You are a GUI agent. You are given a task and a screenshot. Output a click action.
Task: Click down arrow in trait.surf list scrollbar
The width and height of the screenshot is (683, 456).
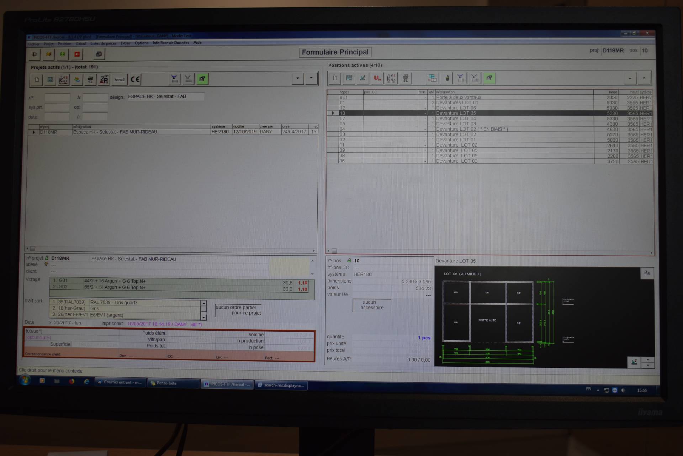coord(203,317)
